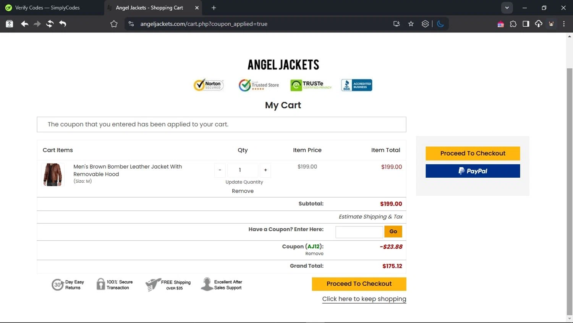573x323 pixels.
Task: Click Proceed To Checkout in right sidebar
Action: (473, 153)
